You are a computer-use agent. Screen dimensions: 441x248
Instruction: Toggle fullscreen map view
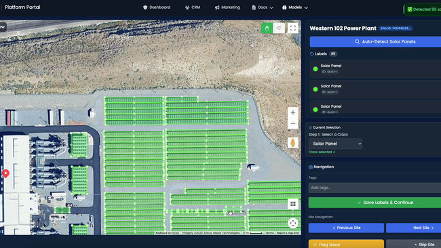point(293,28)
